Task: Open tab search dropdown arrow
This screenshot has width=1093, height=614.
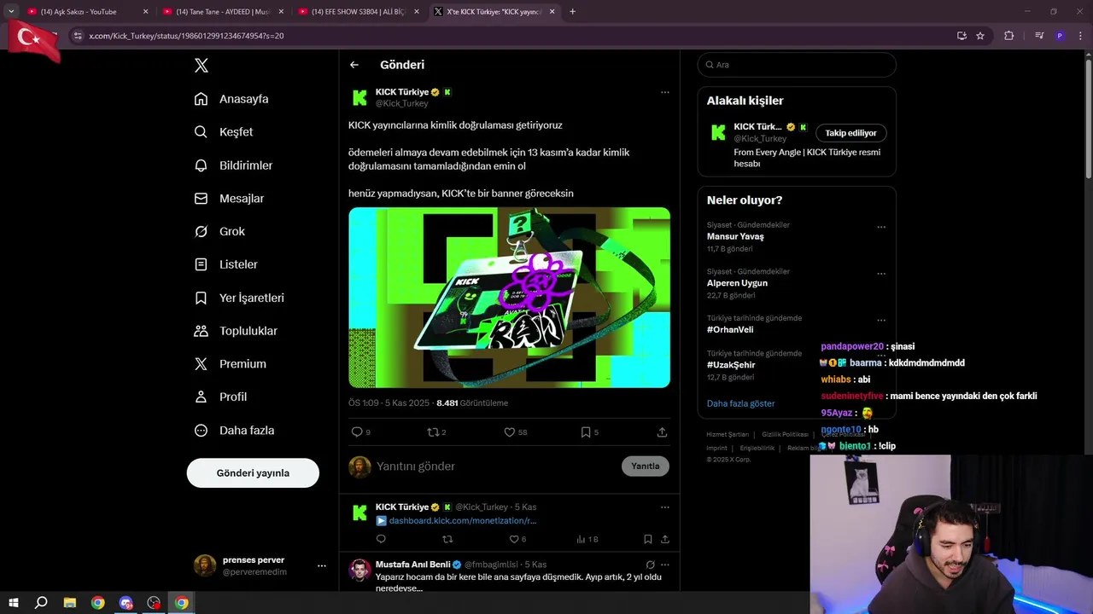Action: [11, 12]
